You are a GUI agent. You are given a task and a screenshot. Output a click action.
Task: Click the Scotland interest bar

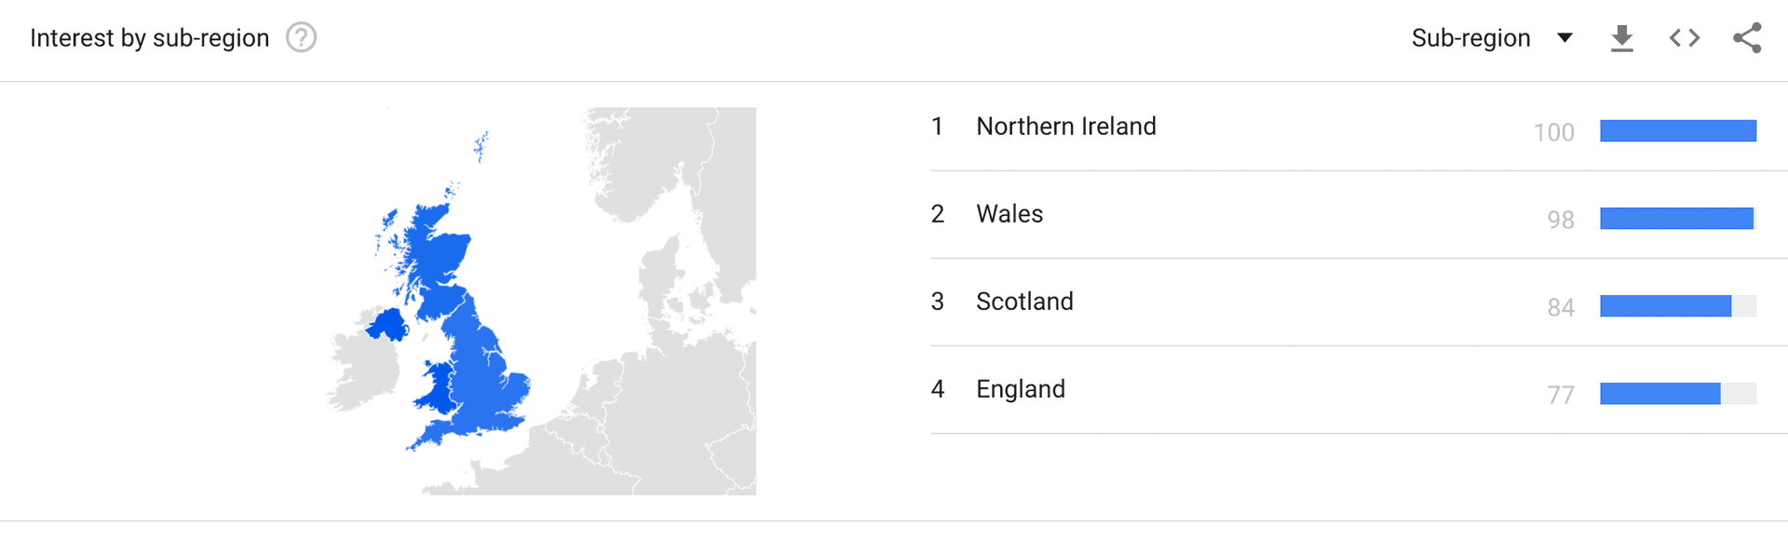(1666, 306)
